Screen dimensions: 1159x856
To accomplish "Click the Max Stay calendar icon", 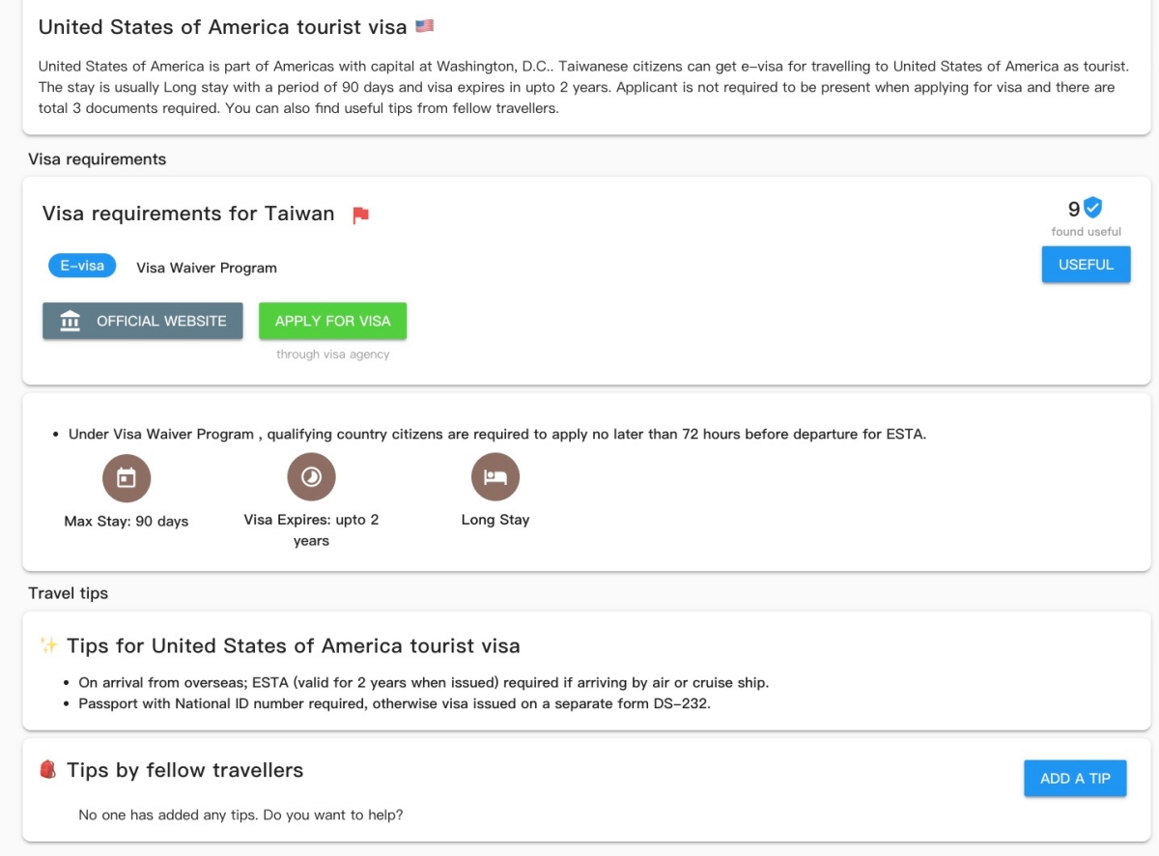I will (127, 477).
